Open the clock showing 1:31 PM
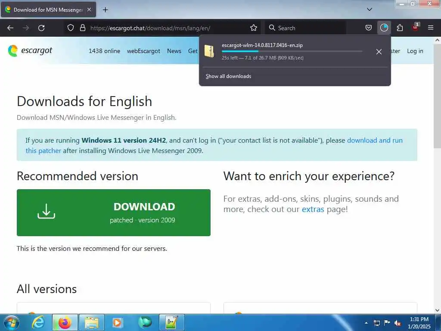The image size is (441, 331). pos(419,323)
